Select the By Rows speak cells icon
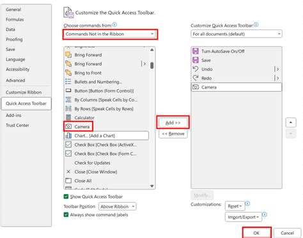The height and width of the screenshot is (238, 303). coord(68,108)
